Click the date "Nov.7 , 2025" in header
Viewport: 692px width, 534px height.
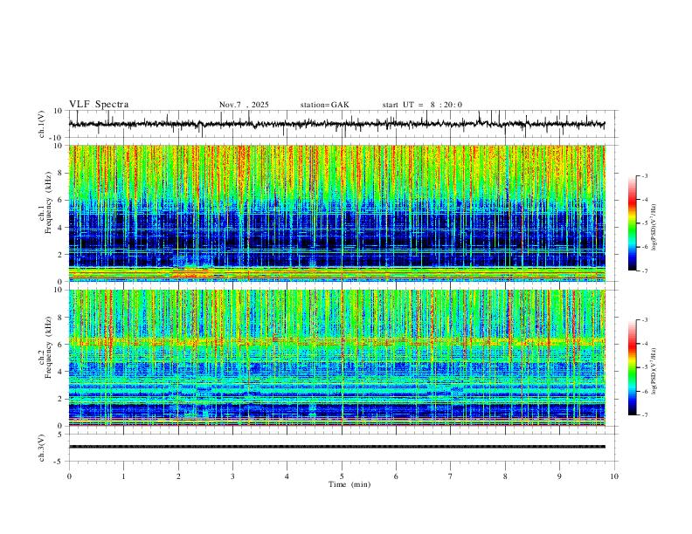click(244, 105)
